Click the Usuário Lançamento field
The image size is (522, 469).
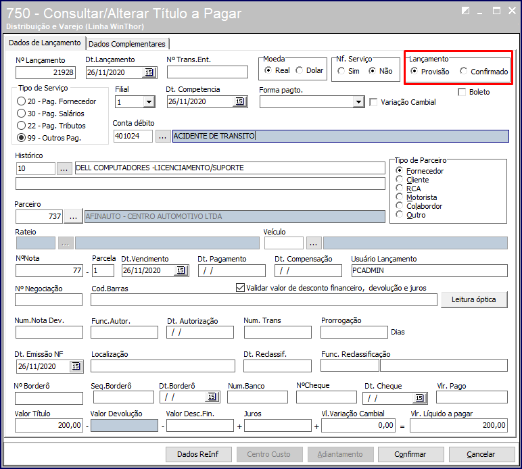point(429,271)
